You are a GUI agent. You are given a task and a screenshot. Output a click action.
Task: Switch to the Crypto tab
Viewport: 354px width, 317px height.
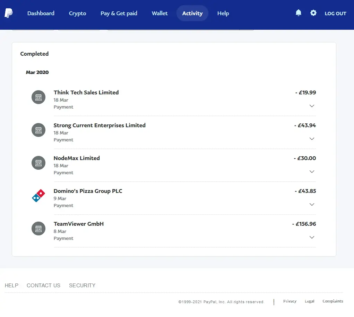[77, 13]
